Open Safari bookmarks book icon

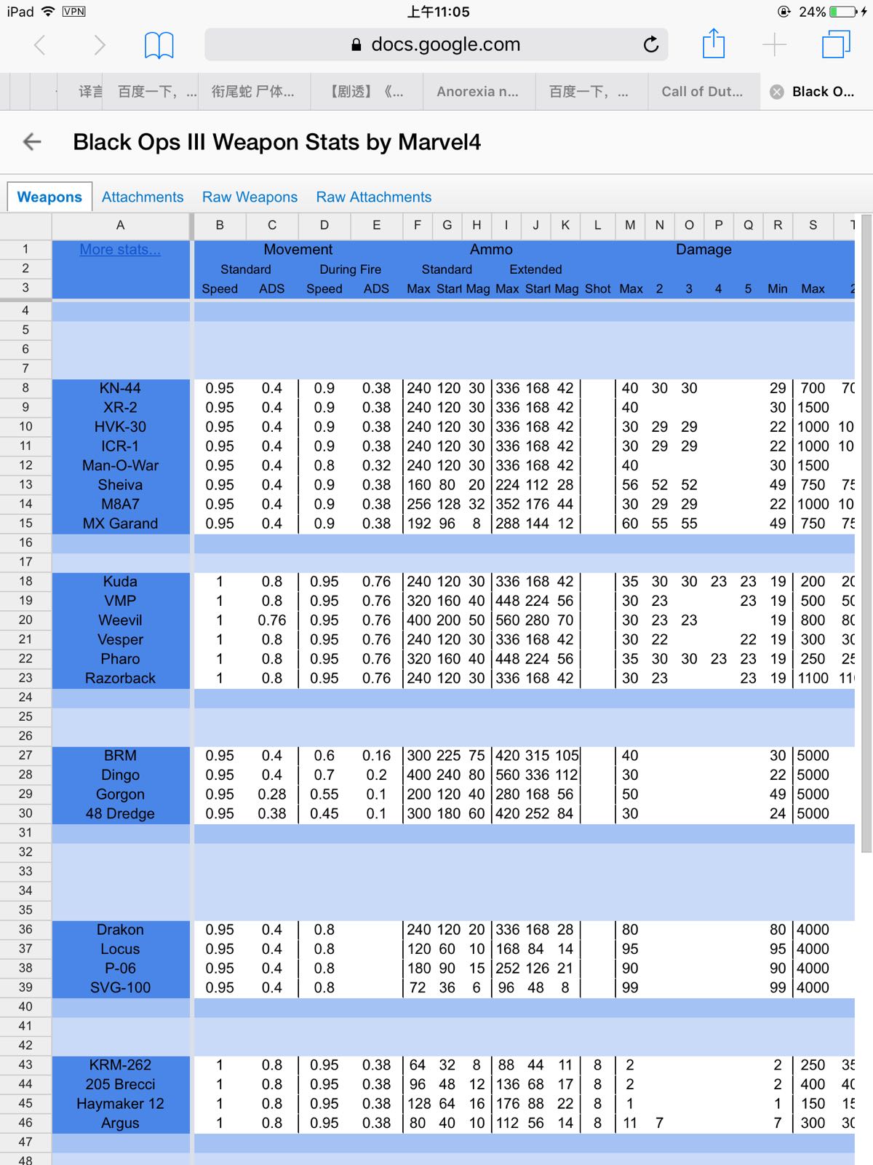[x=159, y=45]
